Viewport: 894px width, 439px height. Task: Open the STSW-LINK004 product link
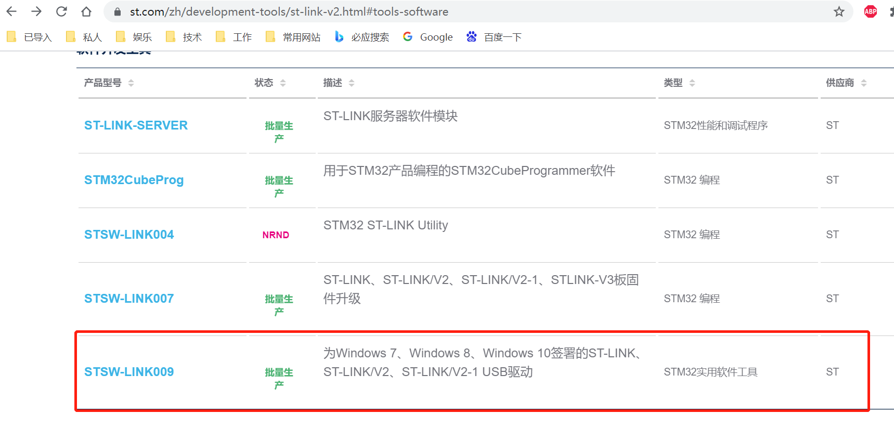point(129,235)
